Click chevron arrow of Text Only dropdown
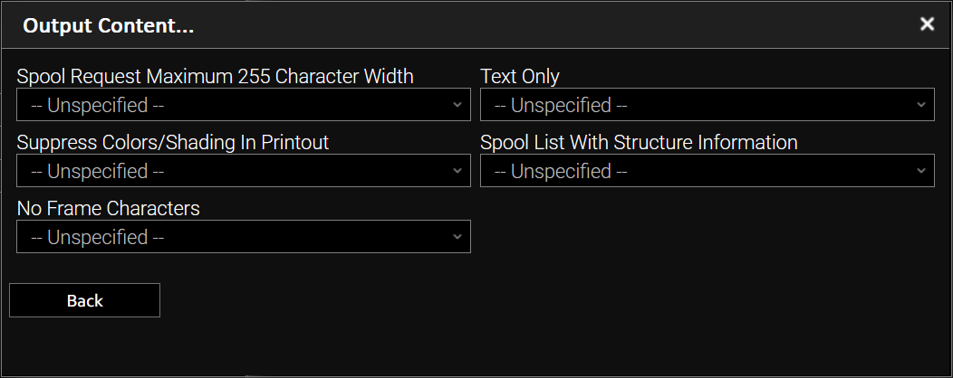 [921, 105]
